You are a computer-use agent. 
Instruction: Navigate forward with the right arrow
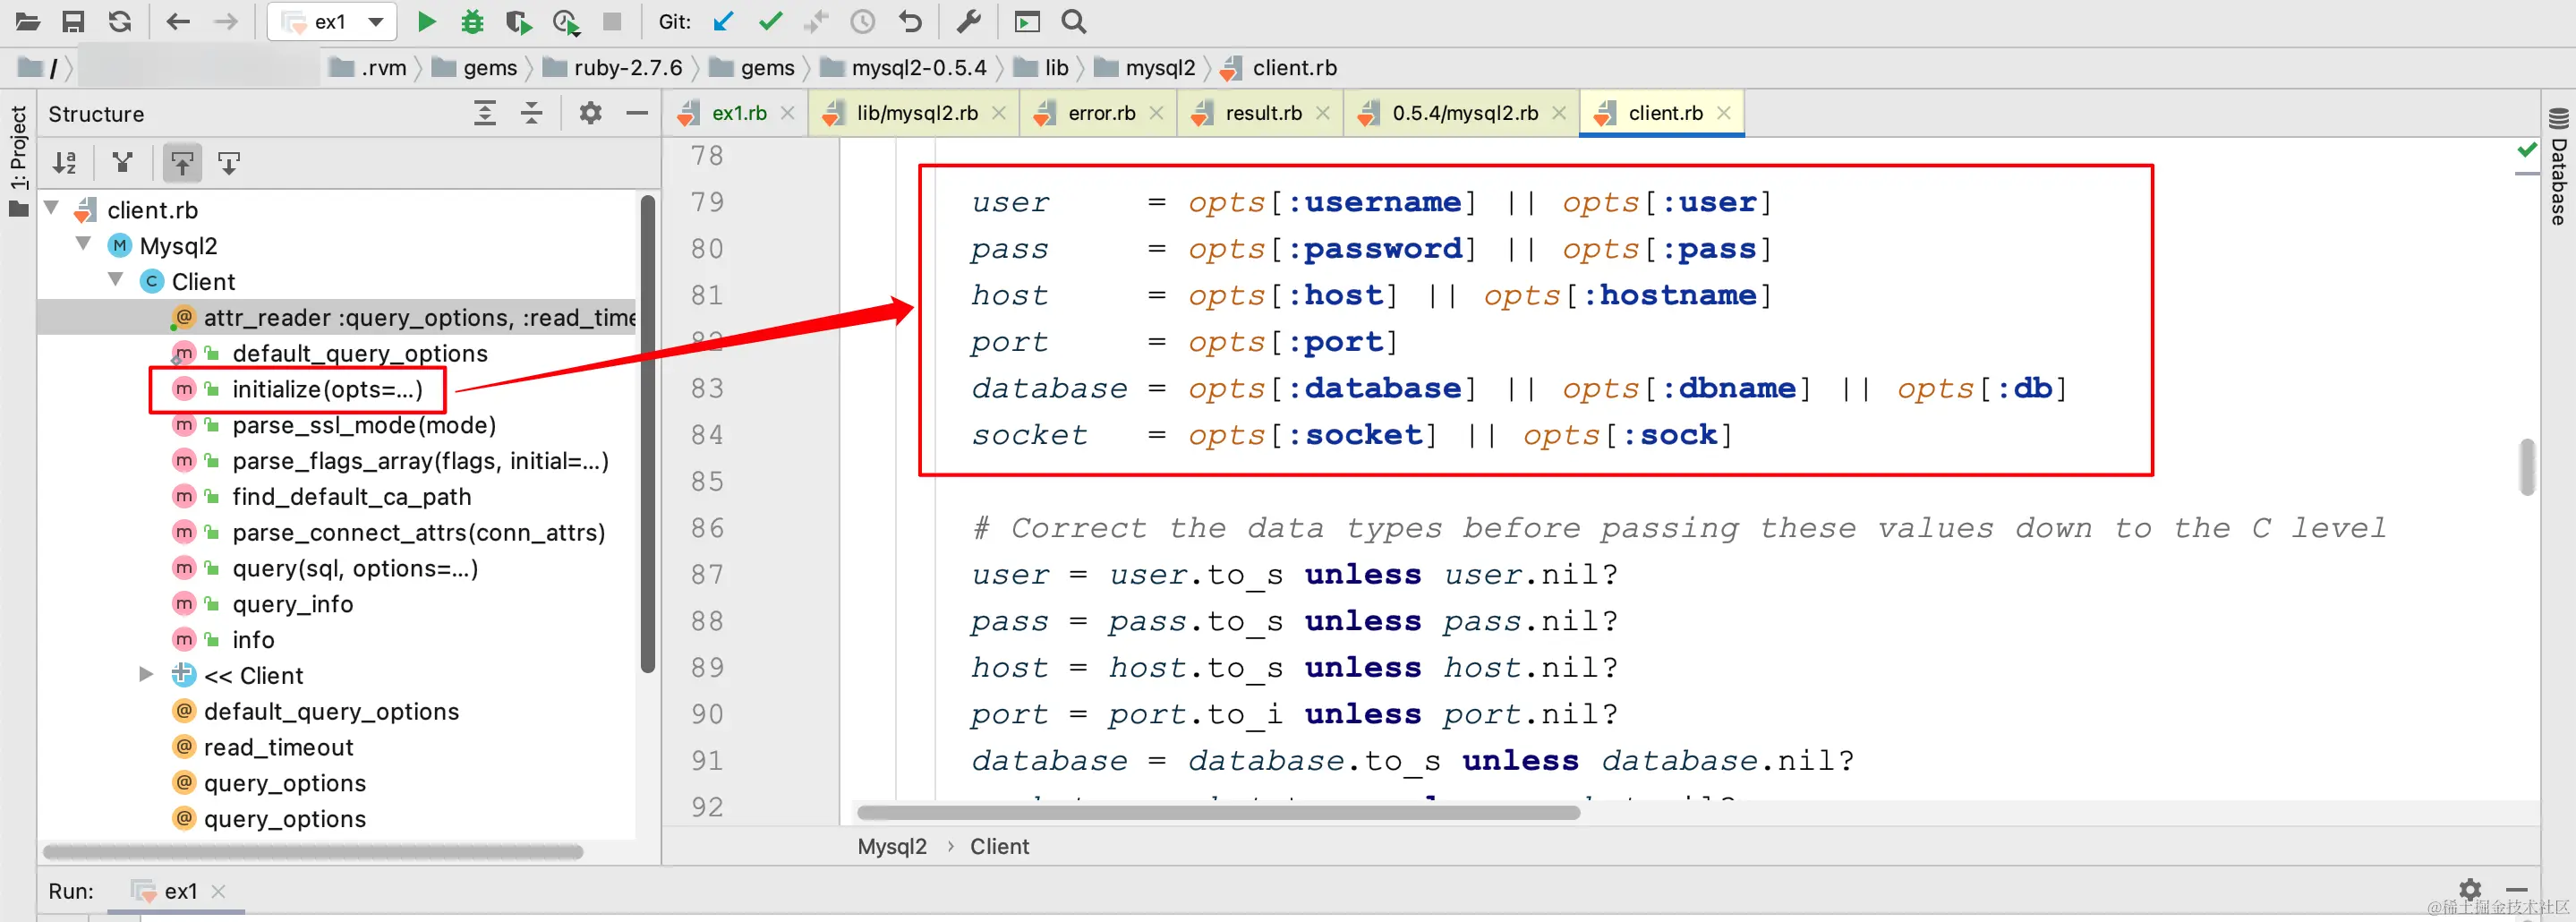(226, 21)
